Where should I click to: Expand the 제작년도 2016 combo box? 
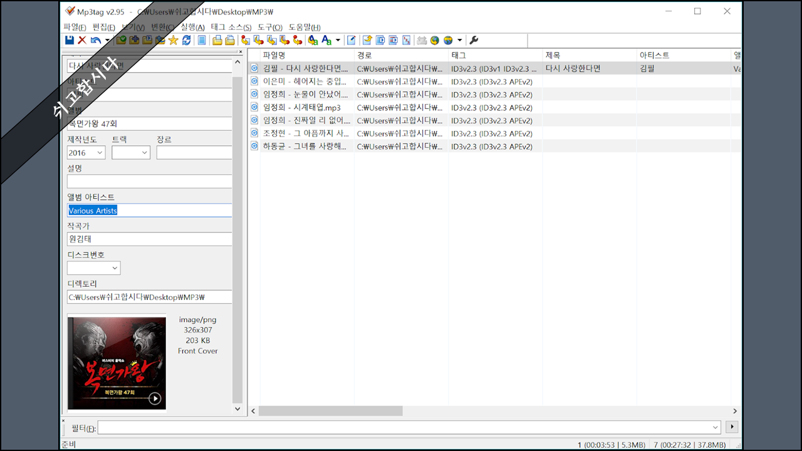(x=100, y=153)
